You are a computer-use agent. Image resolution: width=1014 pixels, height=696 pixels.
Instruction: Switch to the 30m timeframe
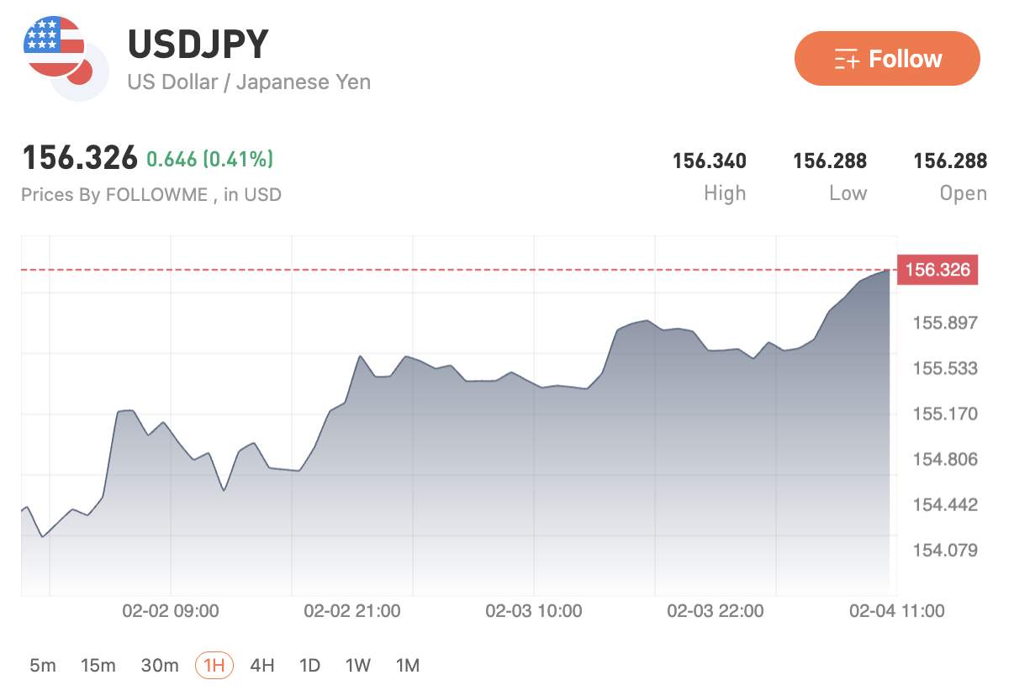click(x=160, y=665)
